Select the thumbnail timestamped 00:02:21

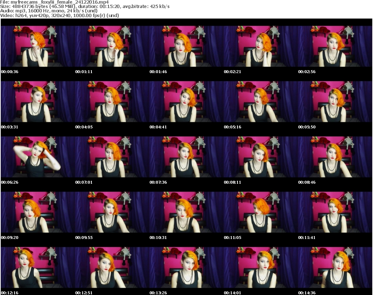point(260,46)
